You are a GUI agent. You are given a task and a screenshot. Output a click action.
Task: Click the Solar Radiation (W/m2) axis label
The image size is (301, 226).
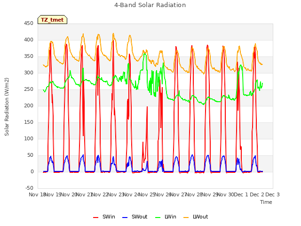click(x=7, y=107)
